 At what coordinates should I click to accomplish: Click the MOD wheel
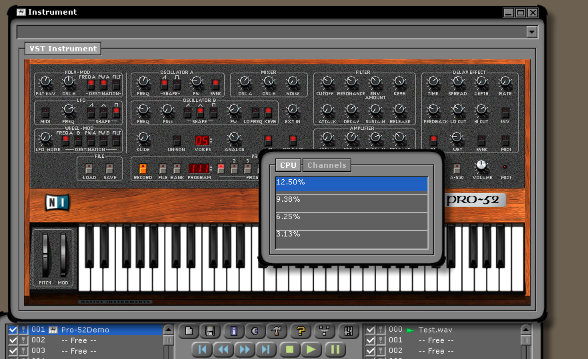click(63, 256)
